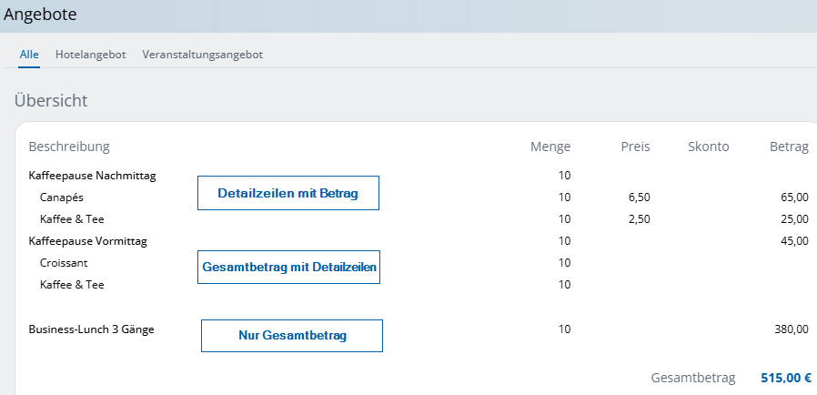The height and width of the screenshot is (395, 817).
Task: Click the Gesamtbetrag mit Detailzeilen button
Action: click(x=287, y=268)
